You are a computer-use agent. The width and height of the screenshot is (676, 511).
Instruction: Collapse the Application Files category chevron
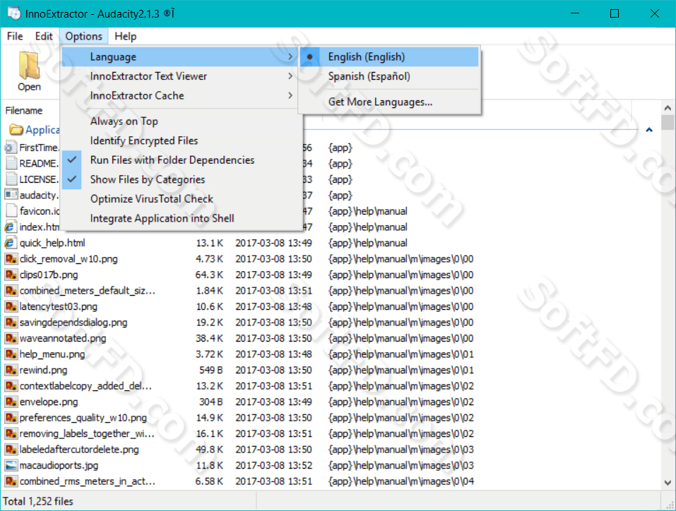[x=649, y=130]
